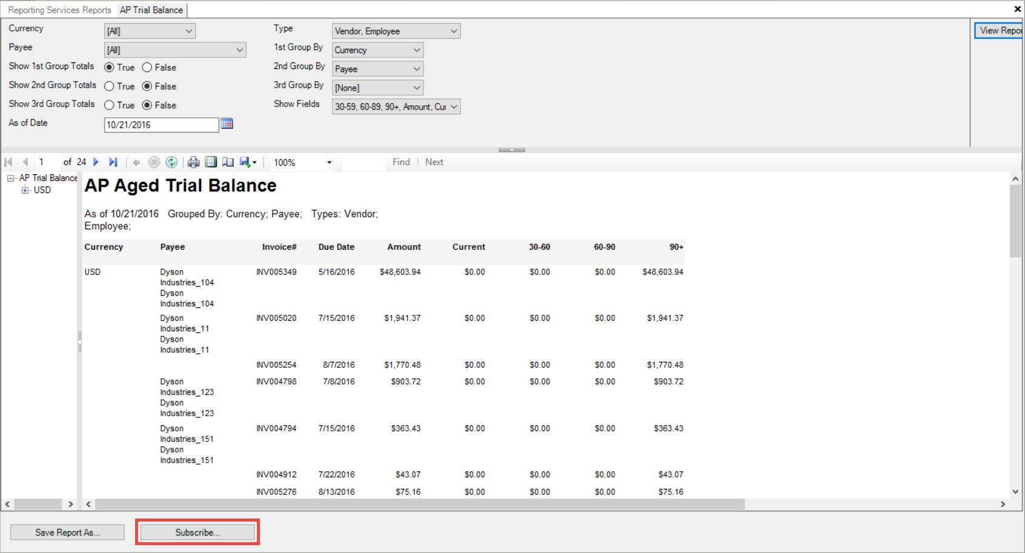Click the report scroll right arrow
Image resolution: width=1025 pixels, height=553 pixels.
[1003, 504]
